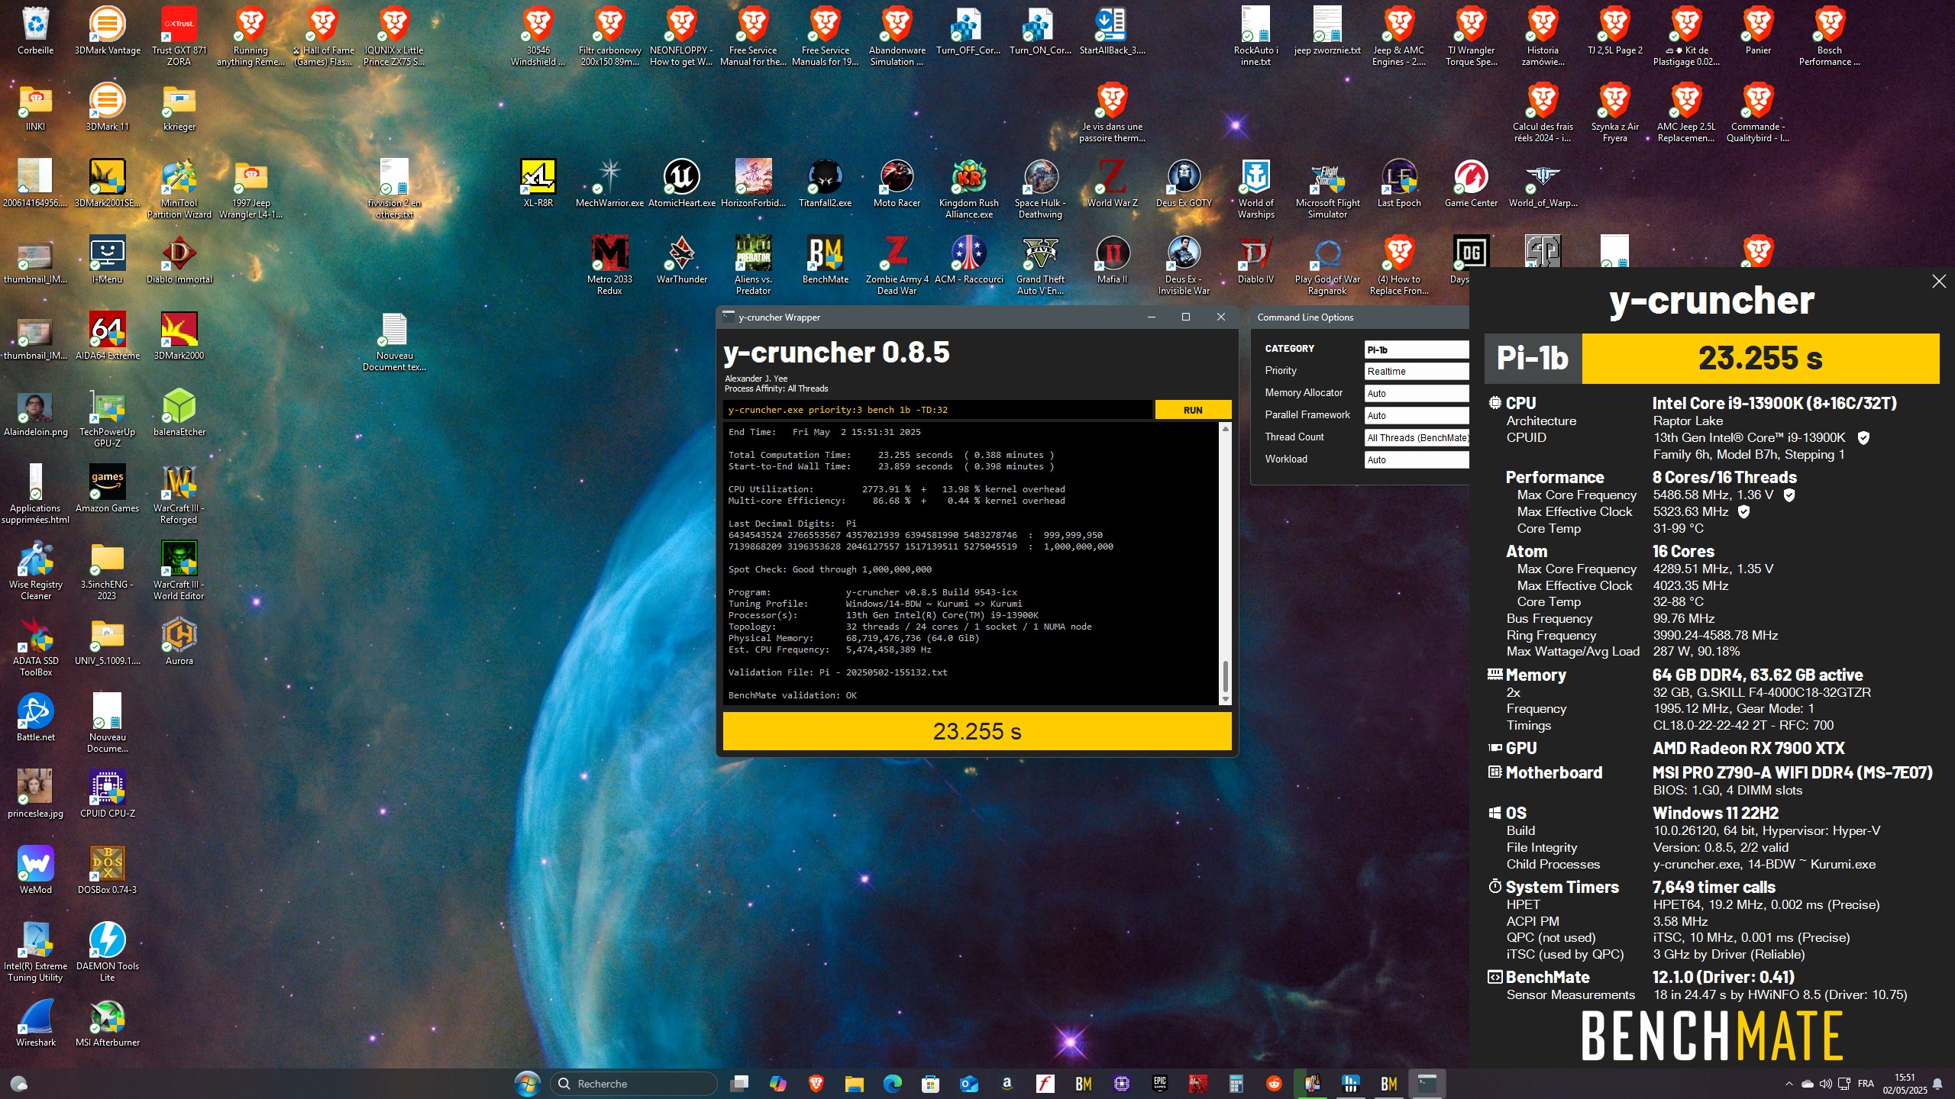Select the Wise Registry Cleaner icon
This screenshot has width=1955, height=1099.
point(35,571)
